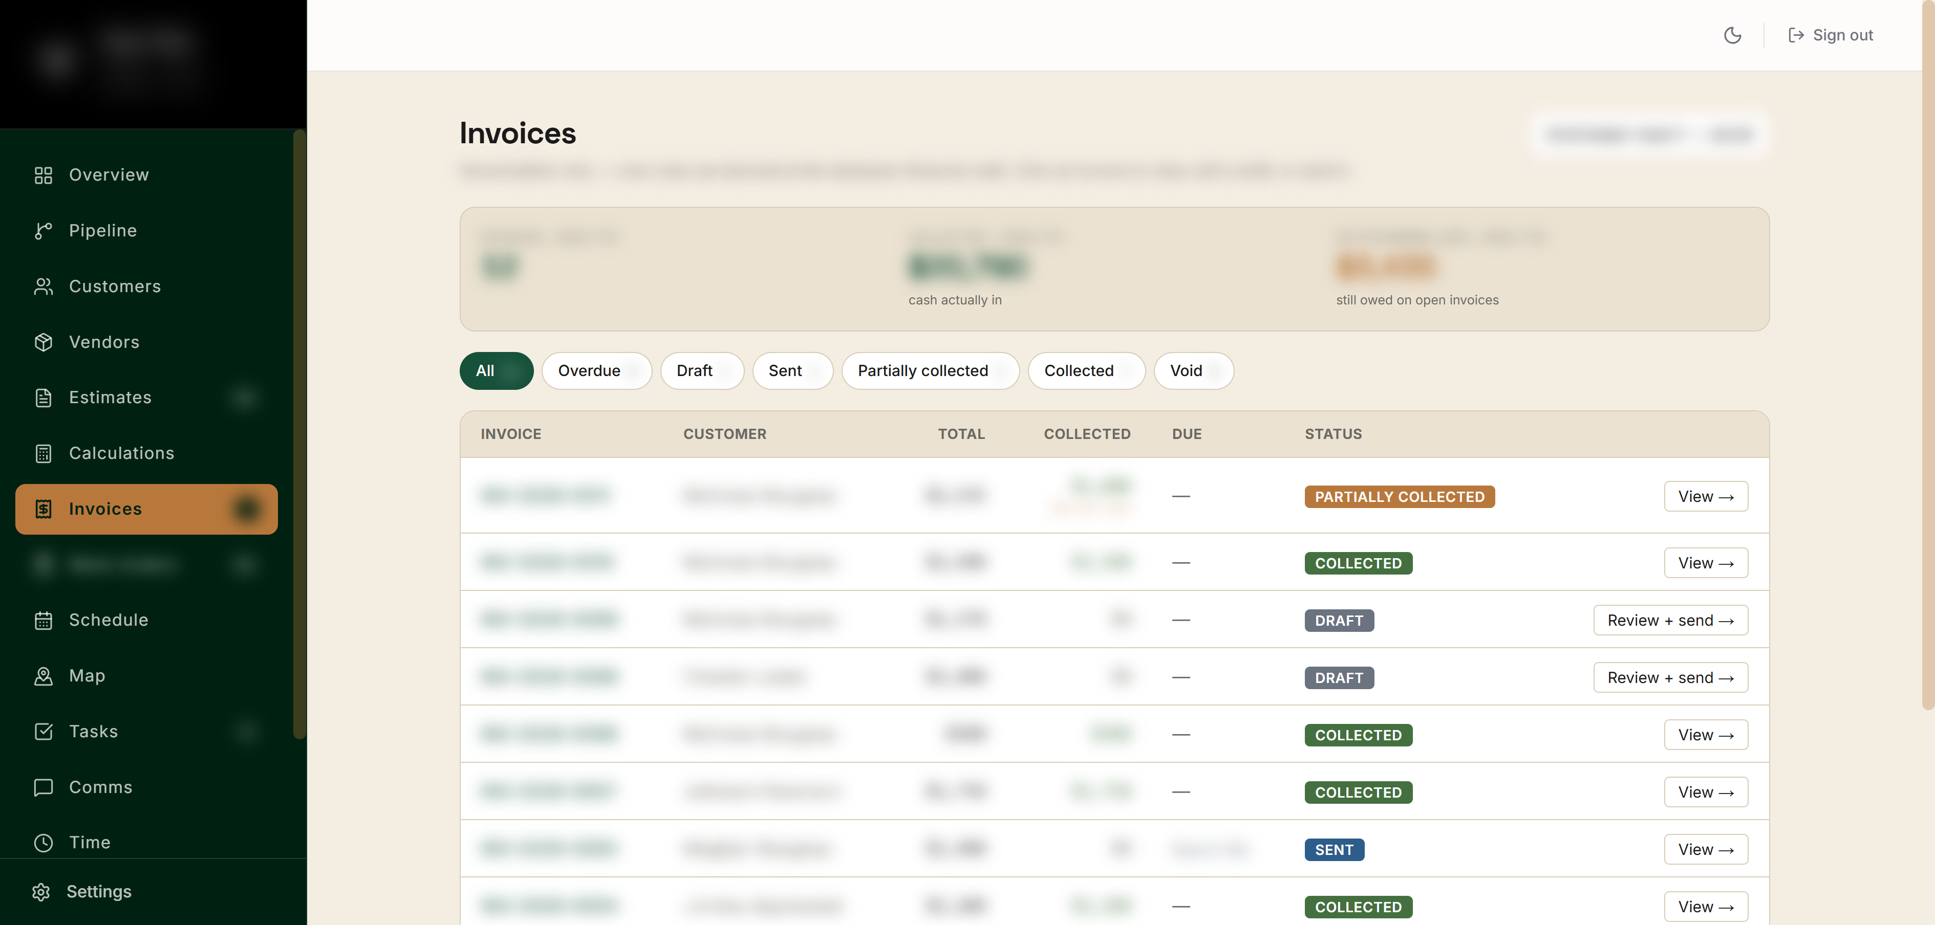Review and send first Draft invoice
Viewport: 1935px width, 925px height.
[1670, 620]
